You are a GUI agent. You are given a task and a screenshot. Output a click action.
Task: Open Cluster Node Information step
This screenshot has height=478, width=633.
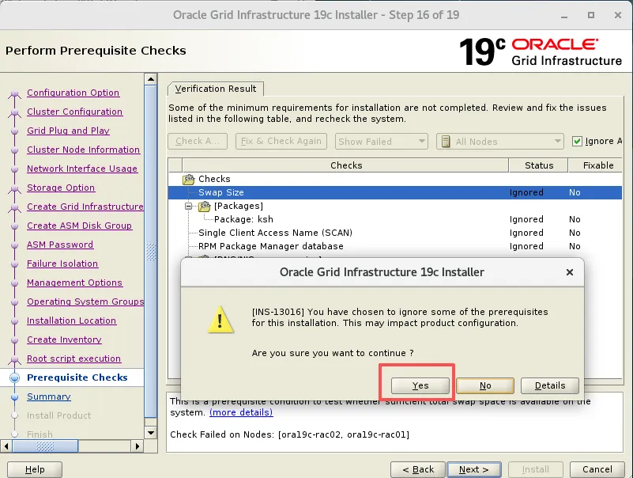[x=83, y=150]
